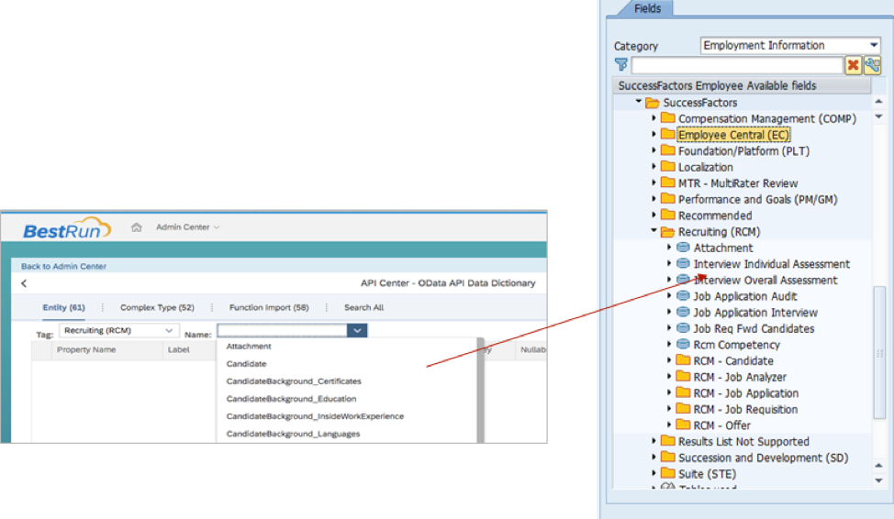Click the RCM - Candidate folder icon
Viewport: 894px width, 519px height.
click(x=683, y=360)
